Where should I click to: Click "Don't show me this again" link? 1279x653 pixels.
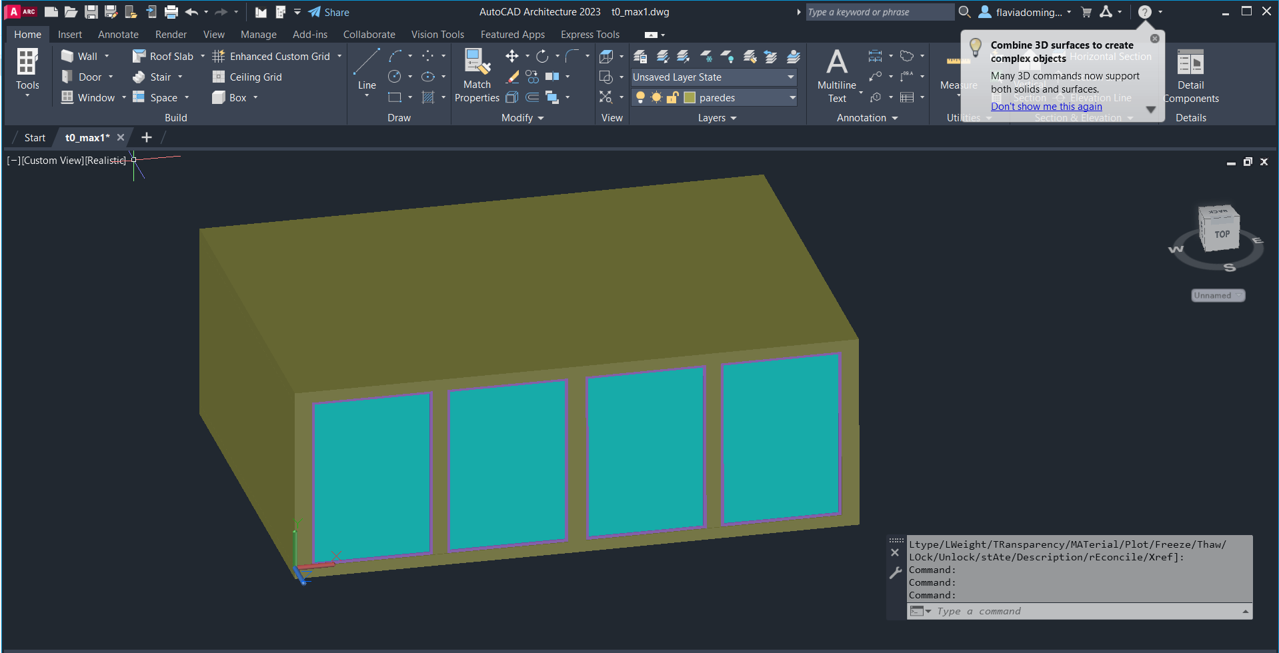(1046, 107)
